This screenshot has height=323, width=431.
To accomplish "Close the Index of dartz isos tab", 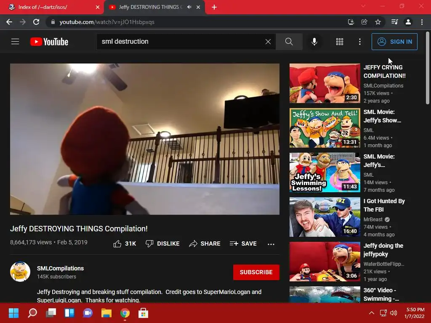I will [x=98, y=7].
